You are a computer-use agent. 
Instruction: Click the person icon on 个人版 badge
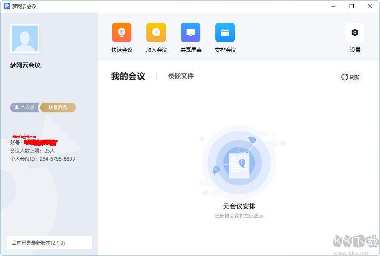[x=17, y=108]
